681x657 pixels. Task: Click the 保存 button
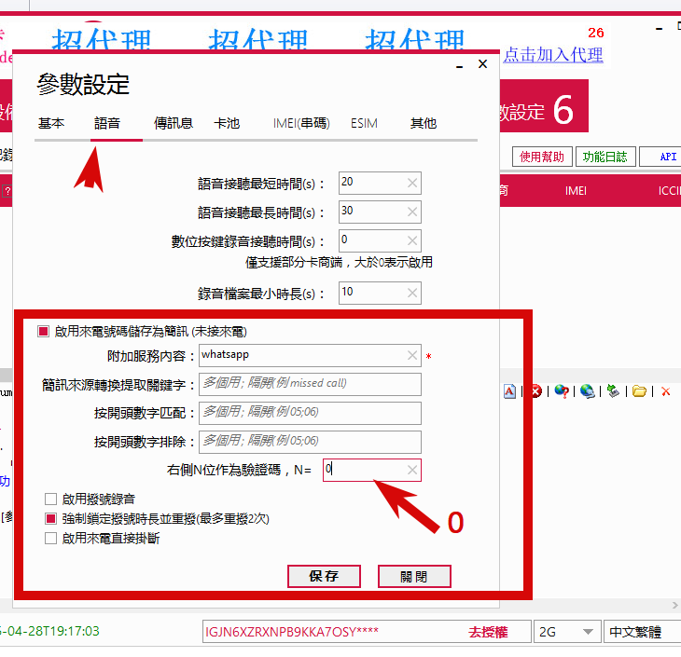324,577
